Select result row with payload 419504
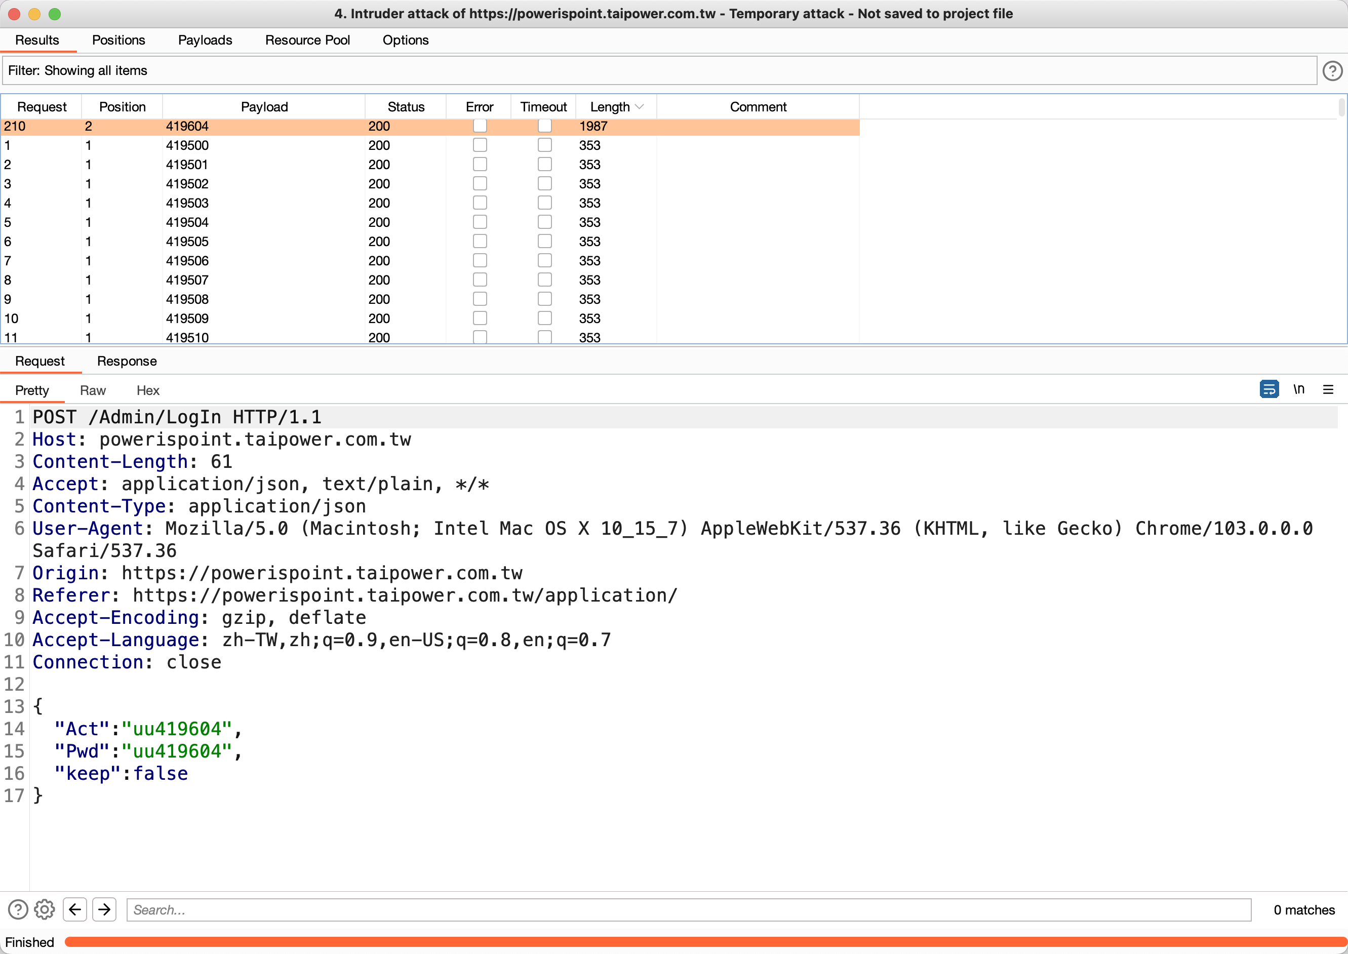This screenshot has width=1348, height=954. tap(430, 222)
